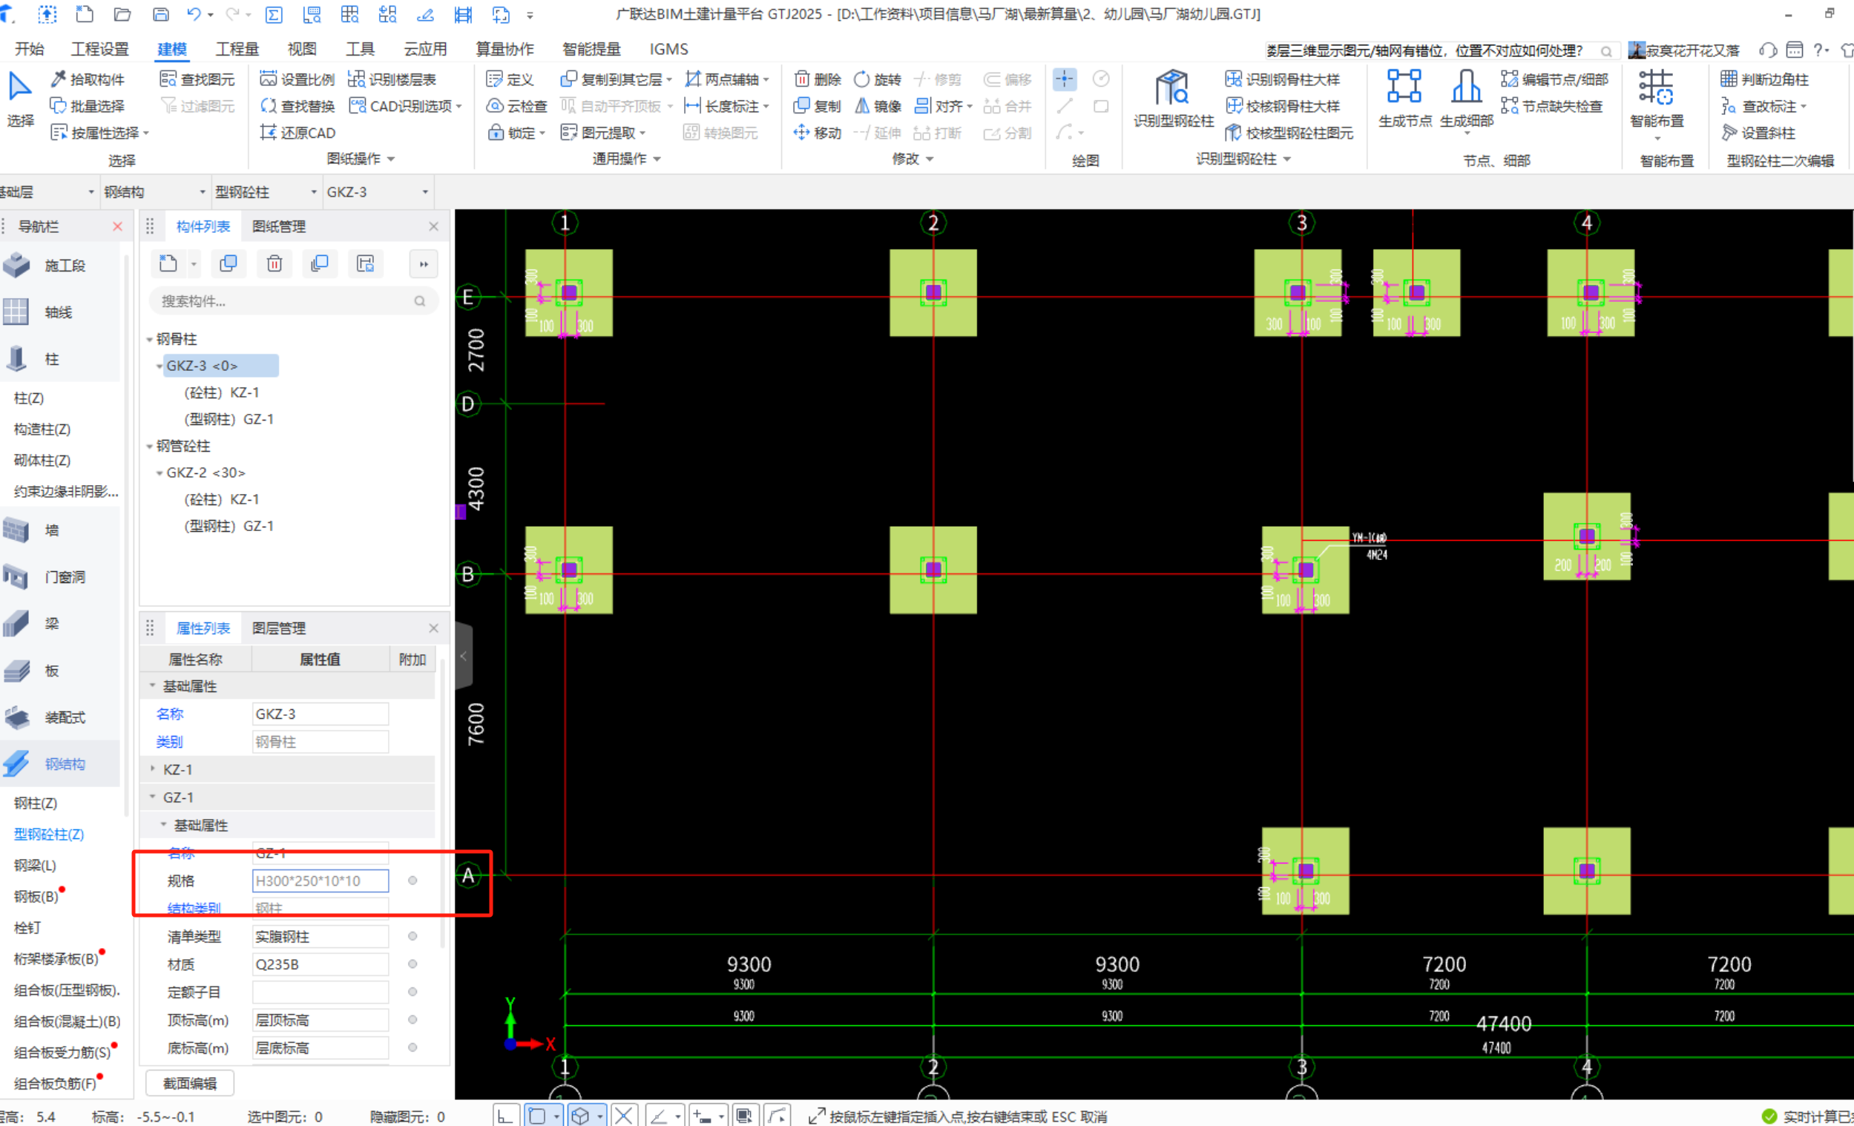Toggle the 附加 circle for 定额子目
This screenshot has width=1854, height=1126.
pyautogui.click(x=412, y=991)
